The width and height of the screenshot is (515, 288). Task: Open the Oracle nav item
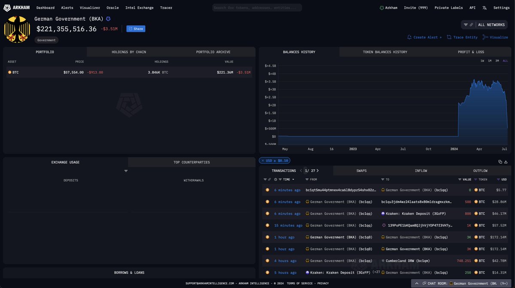(112, 8)
